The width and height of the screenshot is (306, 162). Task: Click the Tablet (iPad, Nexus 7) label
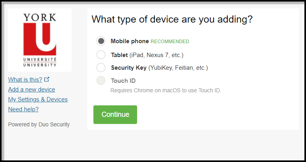coord(147,55)
